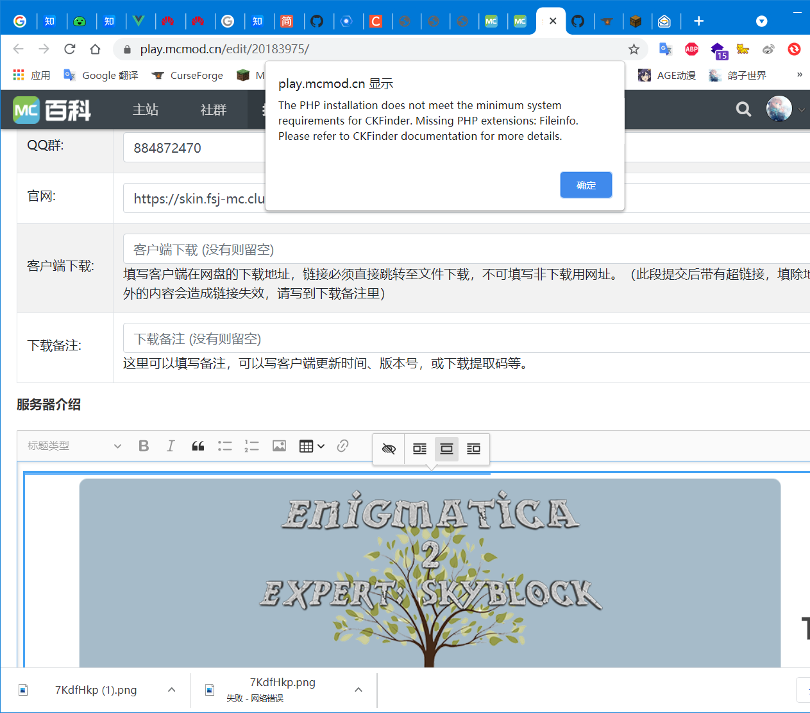This screenshot has height=713, width=810.
Task: Create a numbered list
Action: point(251,445)
